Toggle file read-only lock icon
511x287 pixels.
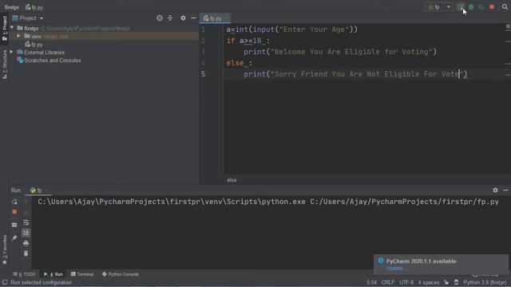[x=446, y=282]
